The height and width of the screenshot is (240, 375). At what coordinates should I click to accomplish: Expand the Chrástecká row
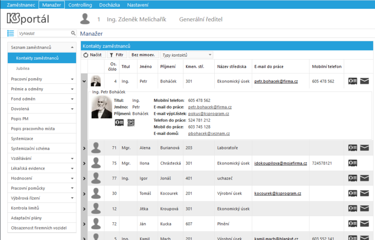(x=84, y=163)
